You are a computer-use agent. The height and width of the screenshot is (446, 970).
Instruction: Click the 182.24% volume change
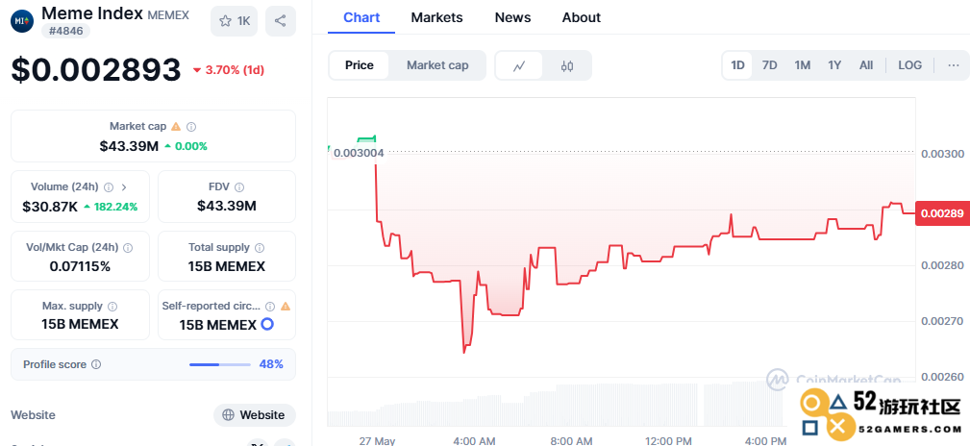[x=111, y=207]
